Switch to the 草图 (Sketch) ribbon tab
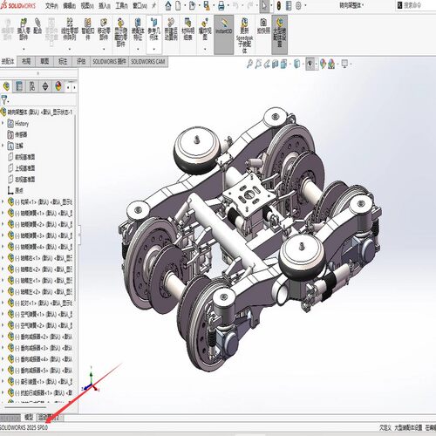The width and height of the screenshot is (436, 436). click(x=44, y=61)
